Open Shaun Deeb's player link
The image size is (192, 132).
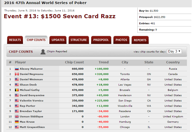coord(28,85)
